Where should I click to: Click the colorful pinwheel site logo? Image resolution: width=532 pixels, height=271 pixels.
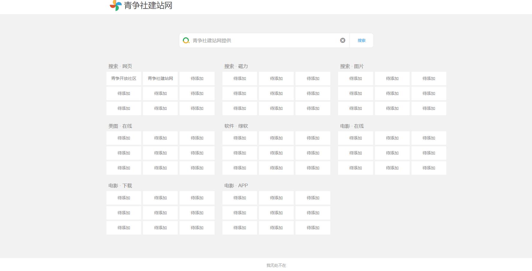click(116, 5)
